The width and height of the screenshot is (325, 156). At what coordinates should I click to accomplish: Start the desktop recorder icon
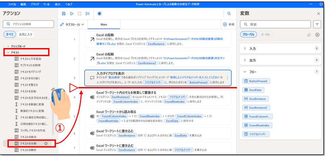pos(99,14)
